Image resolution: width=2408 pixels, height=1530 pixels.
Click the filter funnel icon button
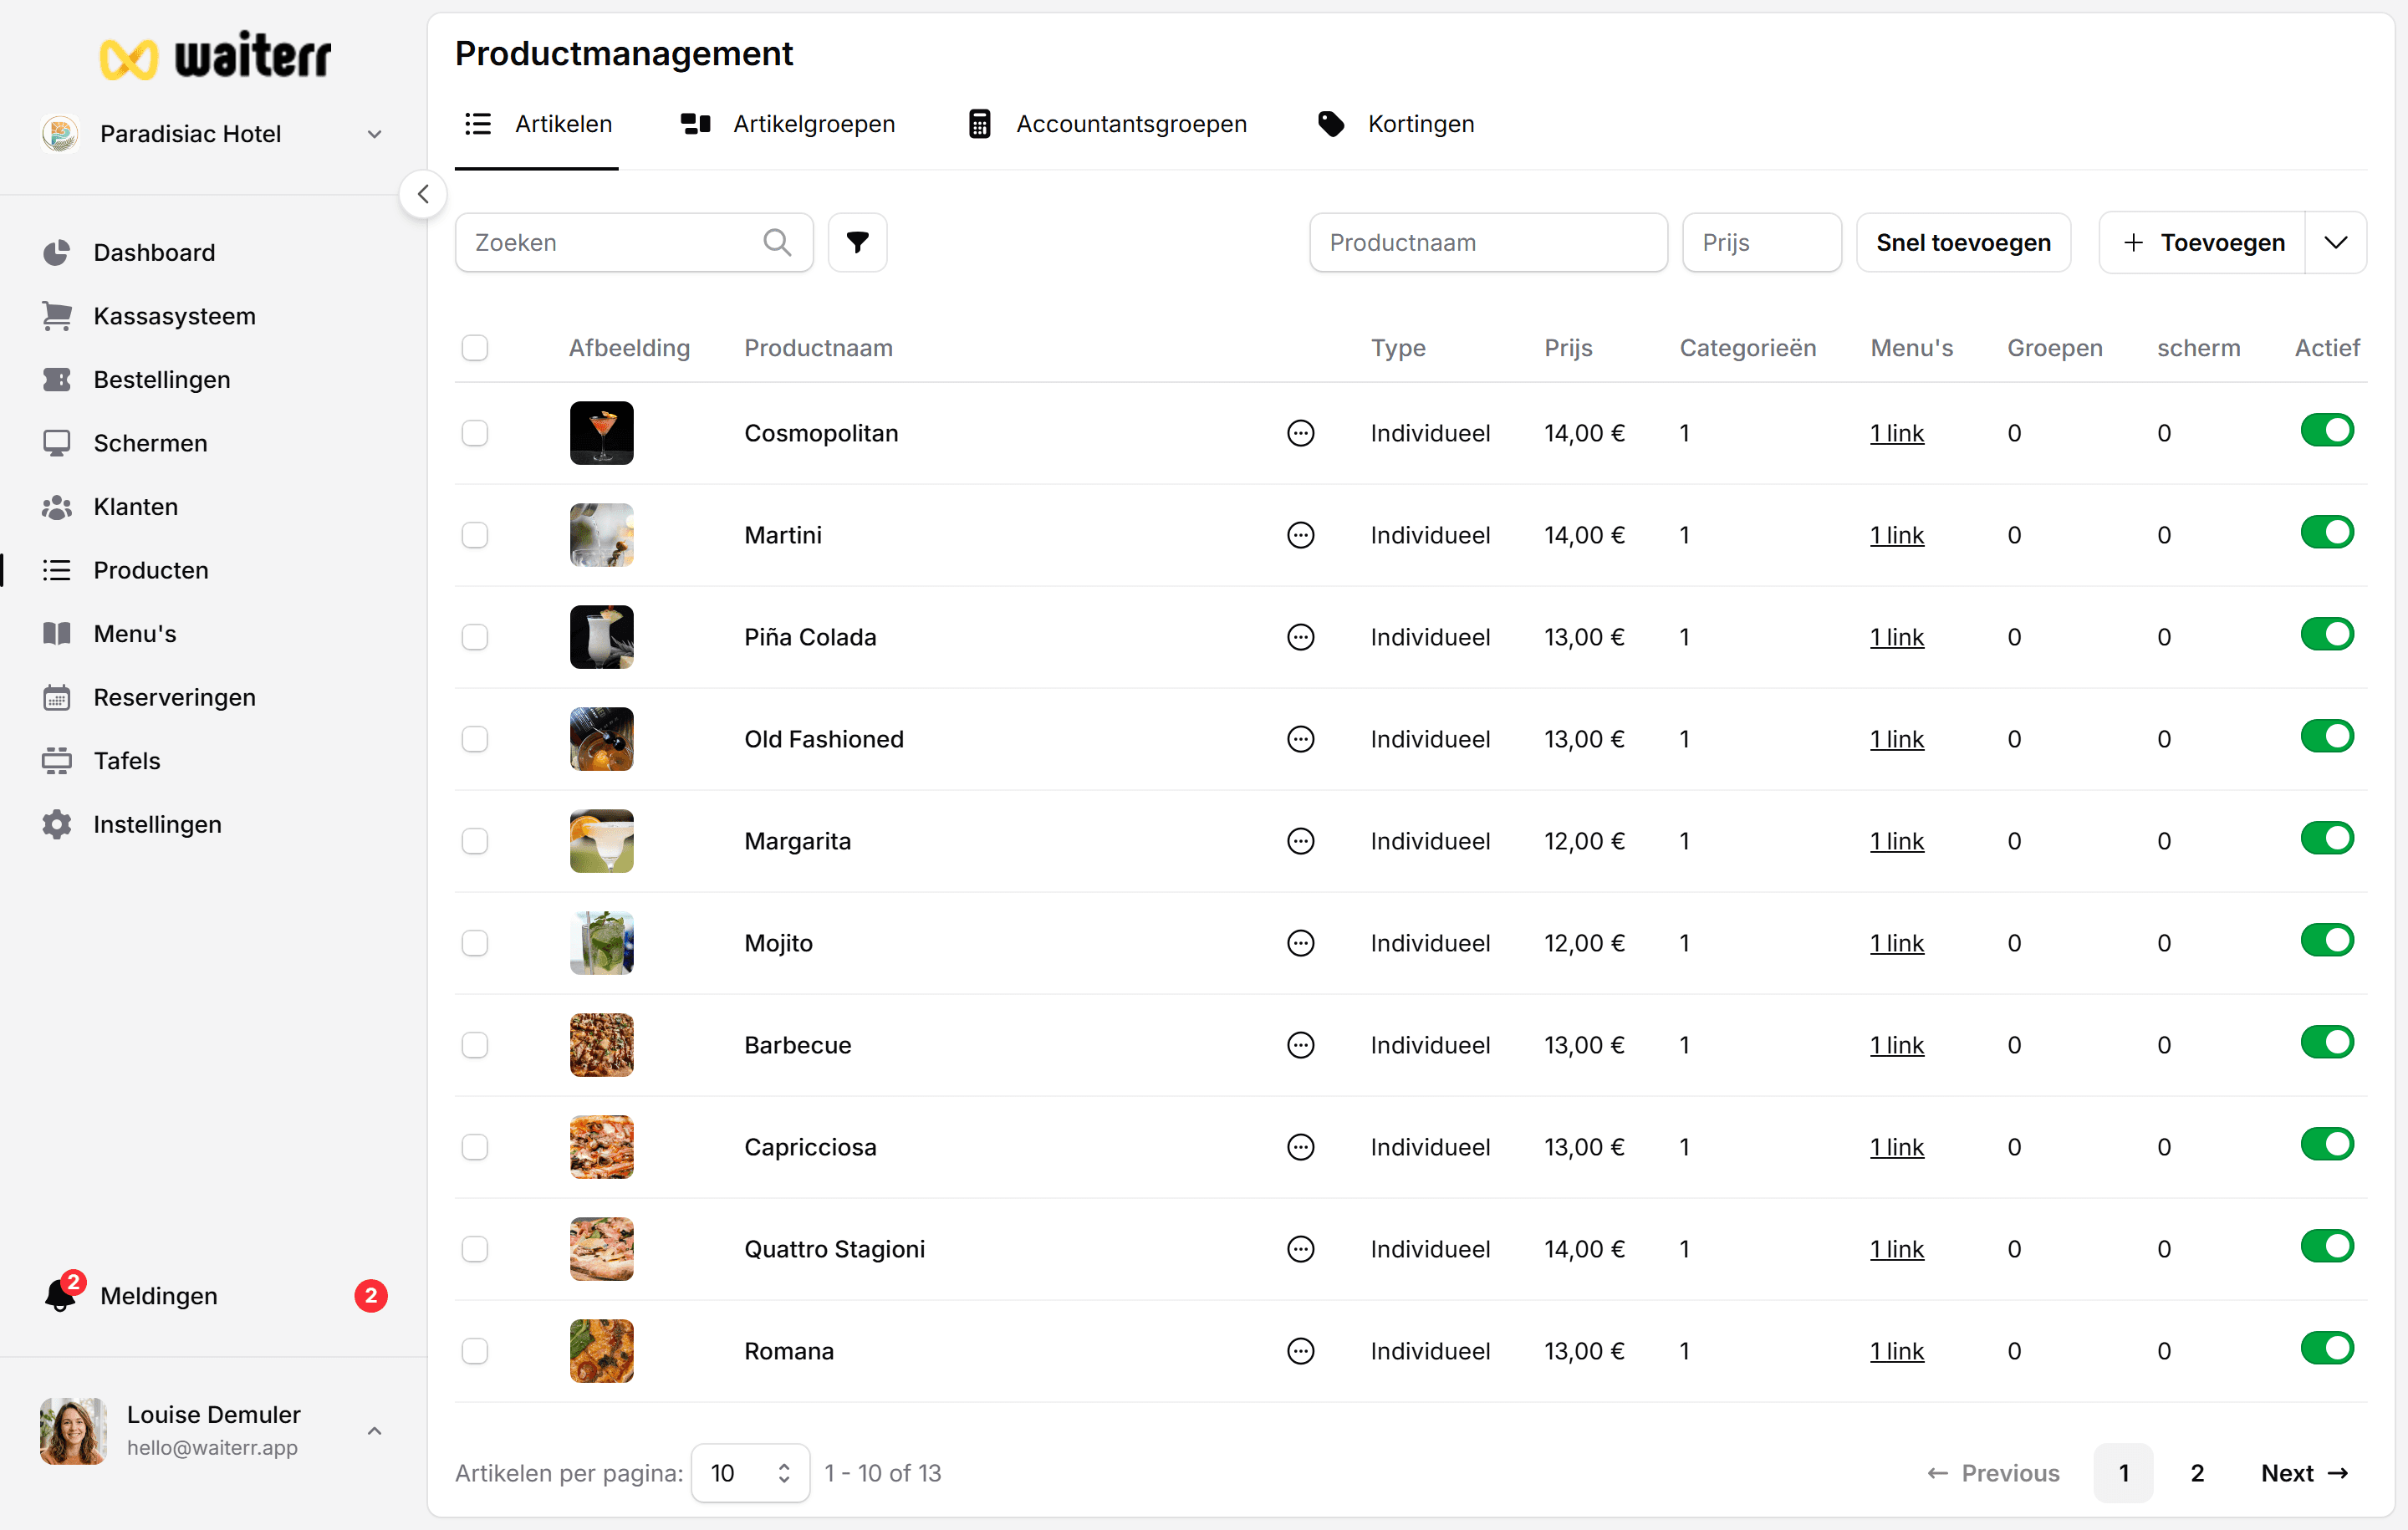point(857,242)
